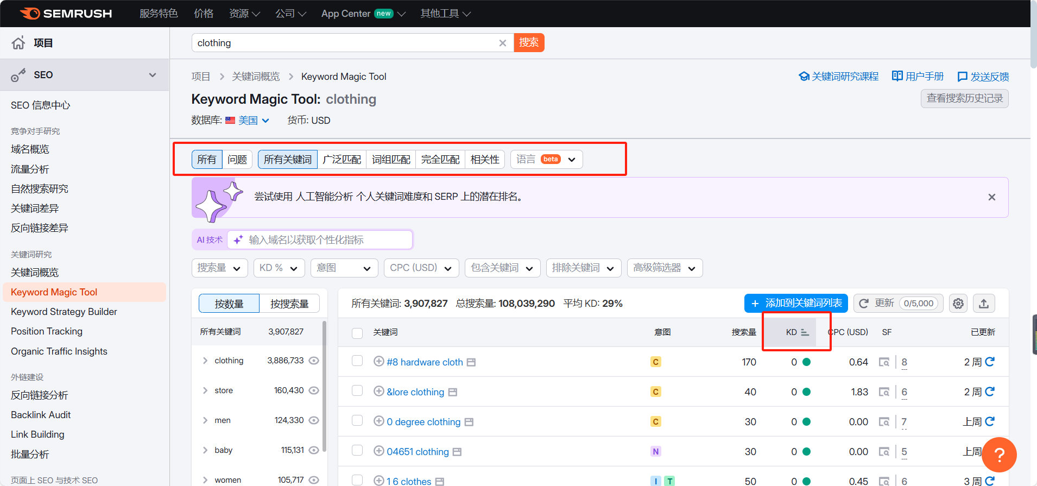
Task: Toggle eye icon for baby group
Action: [314, 450]
